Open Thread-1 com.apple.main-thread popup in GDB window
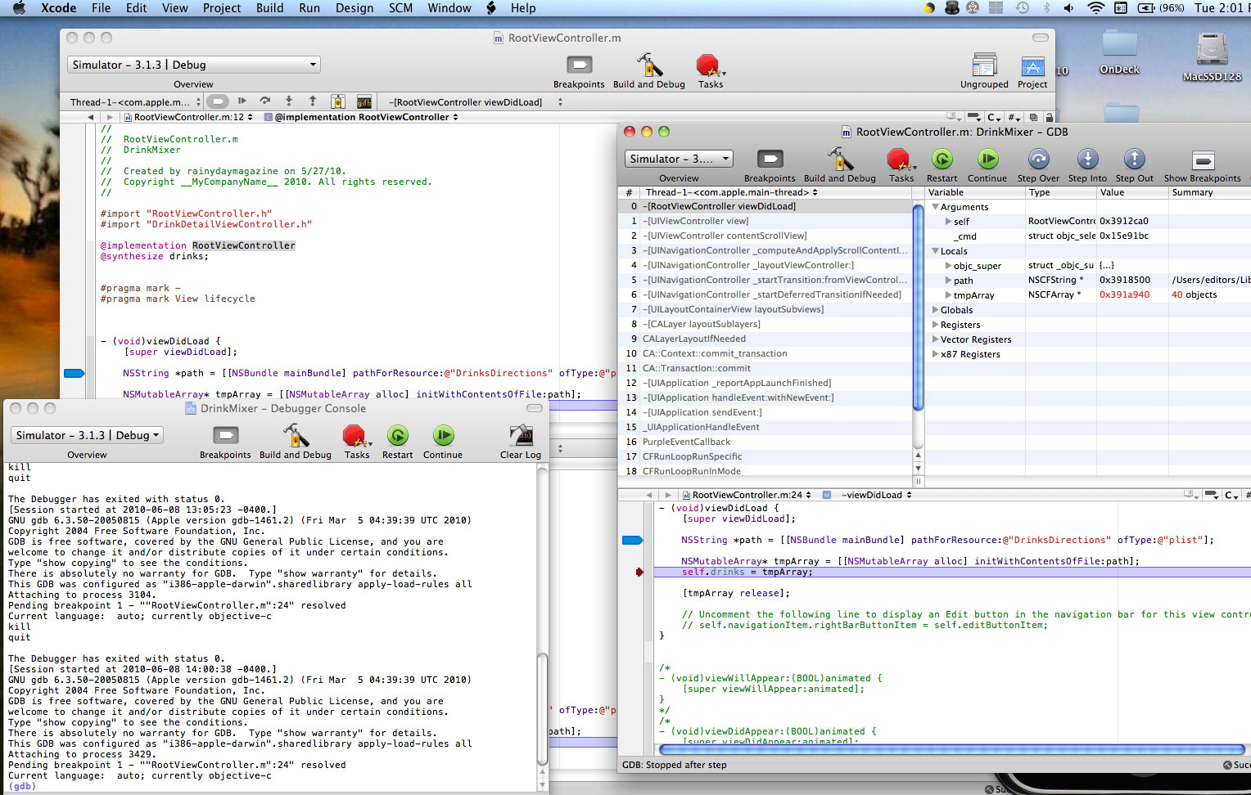This screenshot has width=1251, height=795. [x=731, y=192]
